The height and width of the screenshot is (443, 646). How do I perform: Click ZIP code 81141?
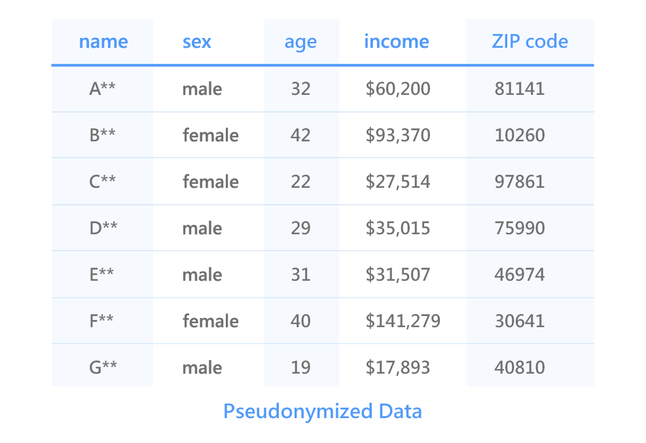tap(520, 89)
